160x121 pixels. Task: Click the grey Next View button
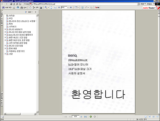click(95, 117)
